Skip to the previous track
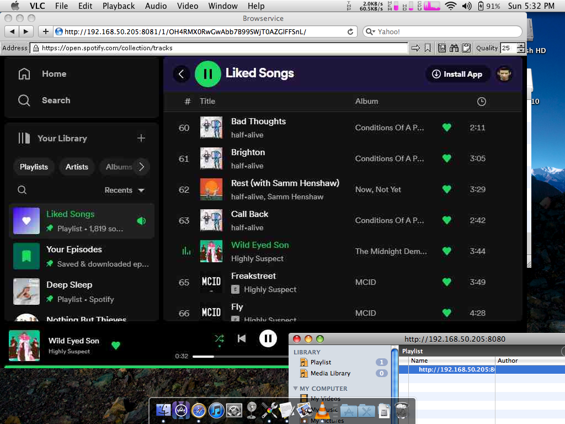The image size is (565, 424). (242, 338)
